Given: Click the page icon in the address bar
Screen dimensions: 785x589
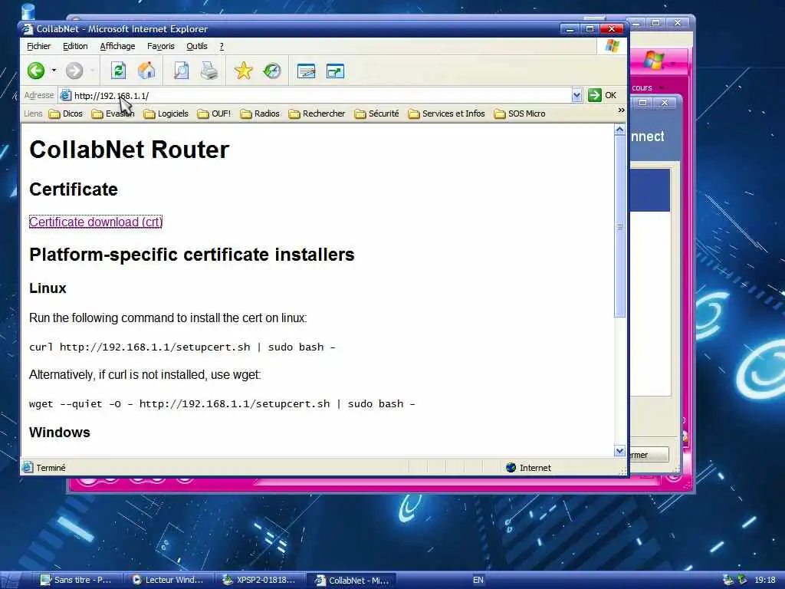Looking at the screenshot, I should (x=65, y=95).
